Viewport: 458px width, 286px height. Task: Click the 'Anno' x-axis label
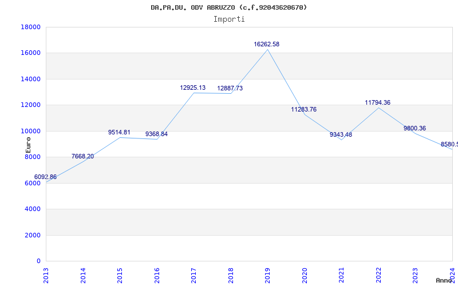[444, 280]
